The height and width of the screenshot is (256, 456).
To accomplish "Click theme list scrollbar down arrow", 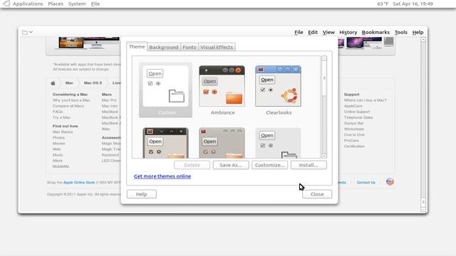I will 324,156.
